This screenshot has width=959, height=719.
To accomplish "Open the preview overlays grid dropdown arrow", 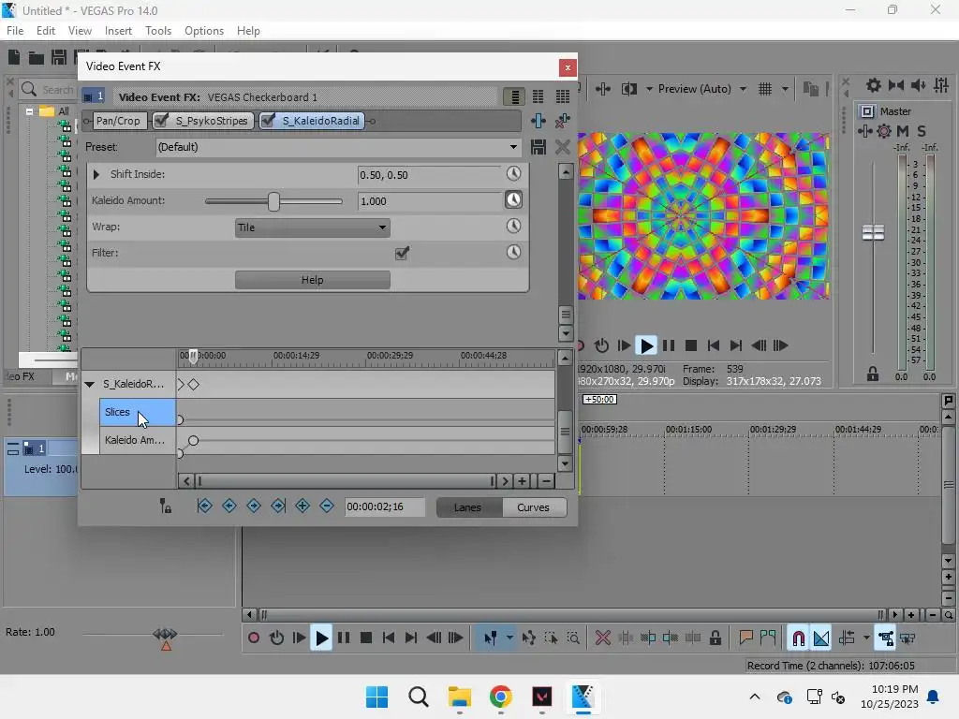I will (x=785, y=89).
